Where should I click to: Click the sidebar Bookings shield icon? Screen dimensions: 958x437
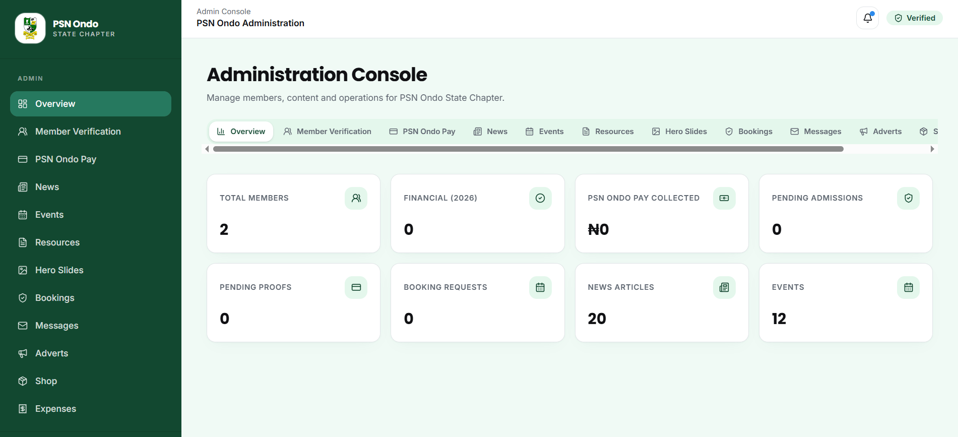coord(23,298)
